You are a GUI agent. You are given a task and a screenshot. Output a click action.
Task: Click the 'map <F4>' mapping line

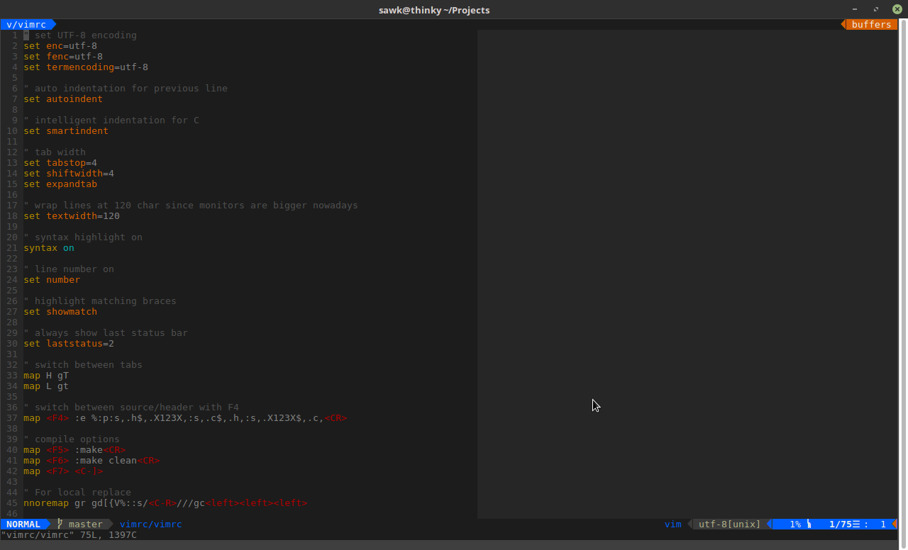185,418
